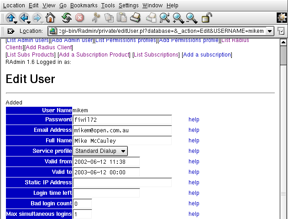
Task: Open the Forward button history dropdown arrow
Action: [42, 22]
